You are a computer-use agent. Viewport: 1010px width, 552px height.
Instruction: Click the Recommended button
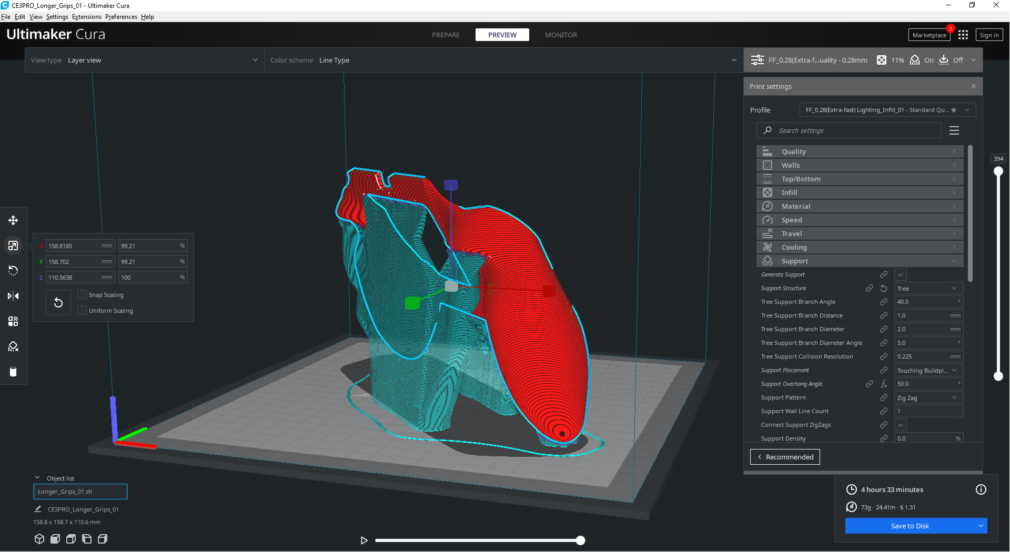(x=785, y=457)
